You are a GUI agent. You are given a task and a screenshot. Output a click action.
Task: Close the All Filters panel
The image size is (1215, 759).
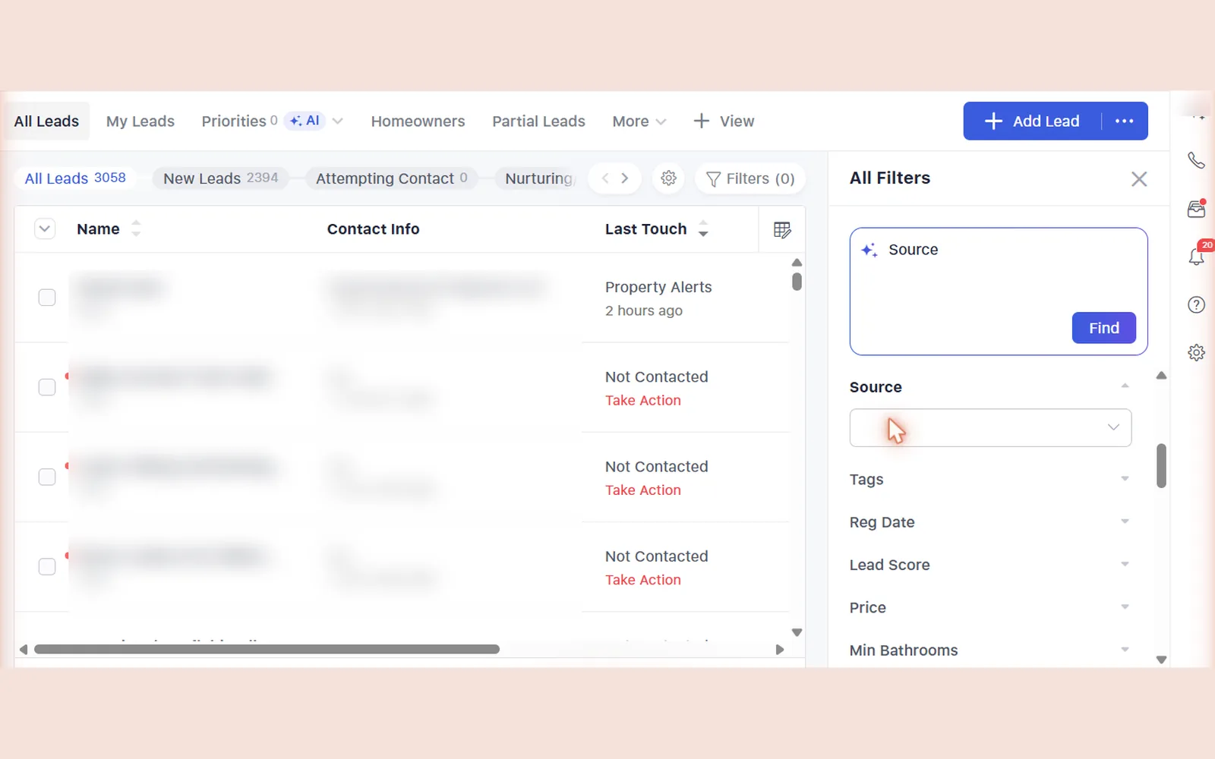coord(1138,179)
